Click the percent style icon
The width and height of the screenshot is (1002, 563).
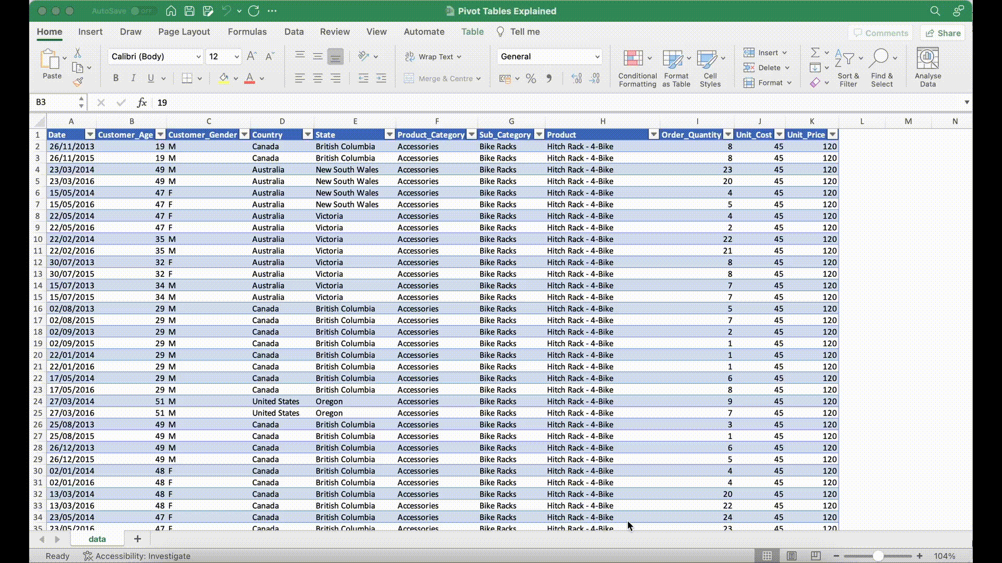[531, 79]
